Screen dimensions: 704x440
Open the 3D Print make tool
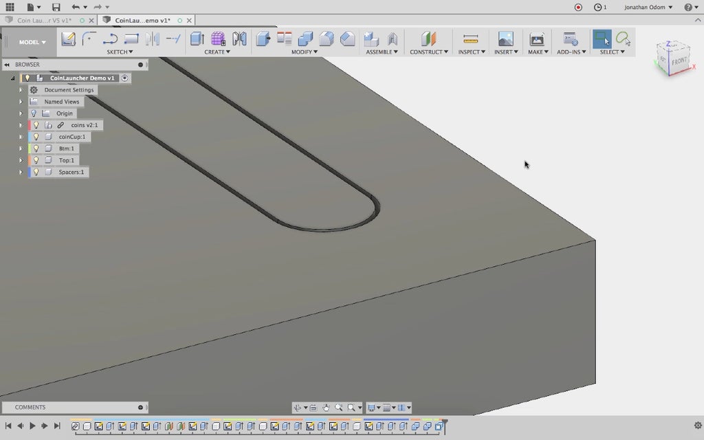point(536,39)
